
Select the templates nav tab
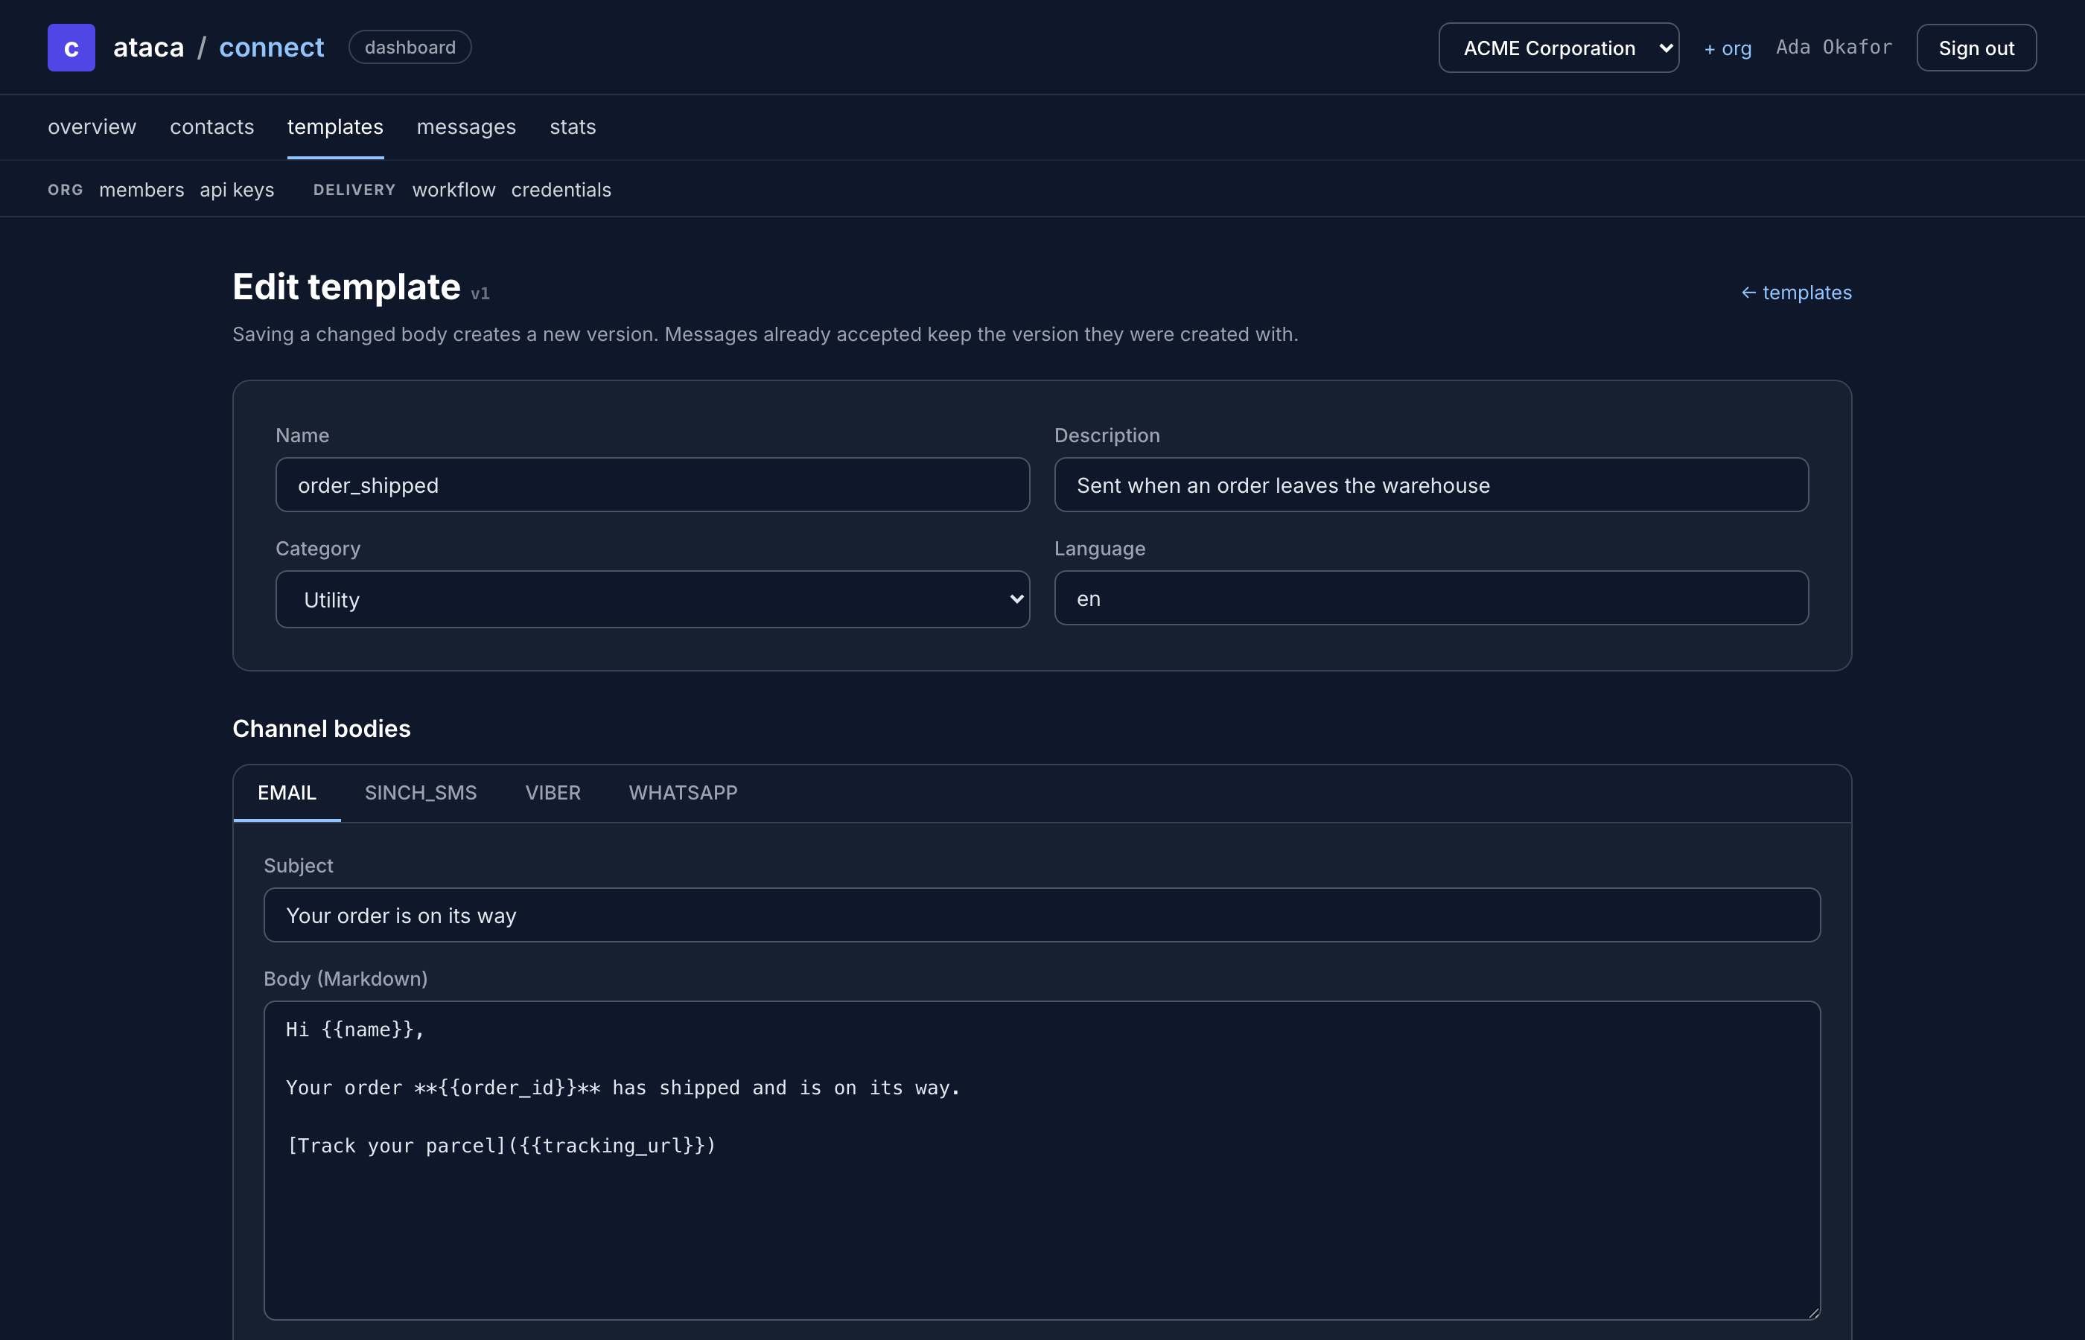pos(335,127)
